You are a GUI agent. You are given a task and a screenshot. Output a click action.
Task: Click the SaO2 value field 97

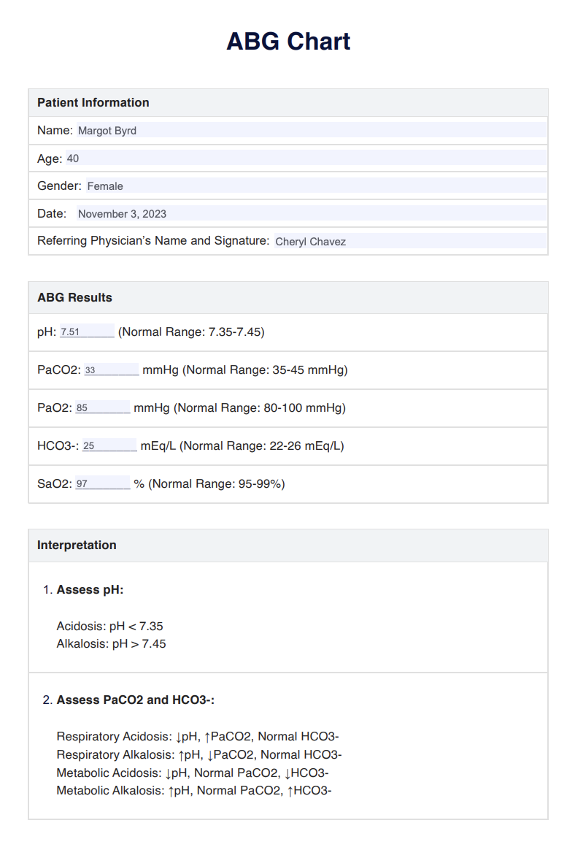click(x=103, y=483)
